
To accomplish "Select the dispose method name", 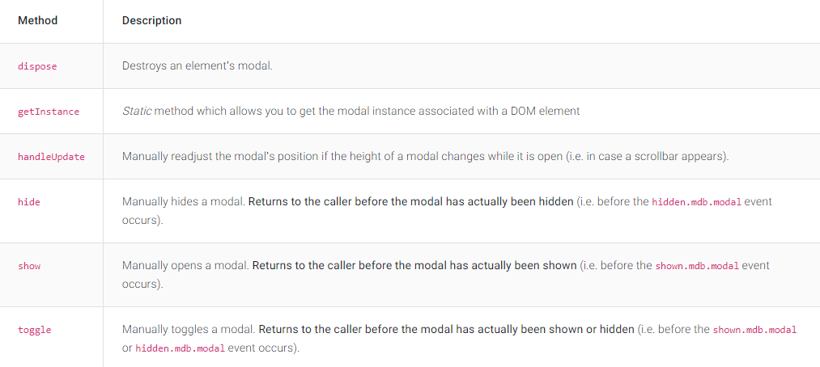I will (x=37, y=66).
